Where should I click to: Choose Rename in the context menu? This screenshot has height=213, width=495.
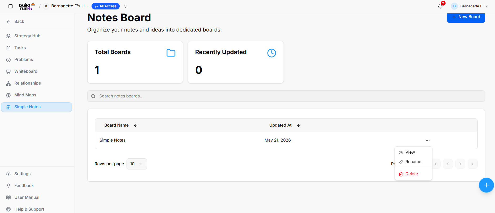click(413, 162)
